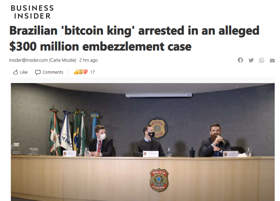Click the insider@insider.com author byline
The width and height of the screenshot is (280, 201).
(x=28, y=60)
